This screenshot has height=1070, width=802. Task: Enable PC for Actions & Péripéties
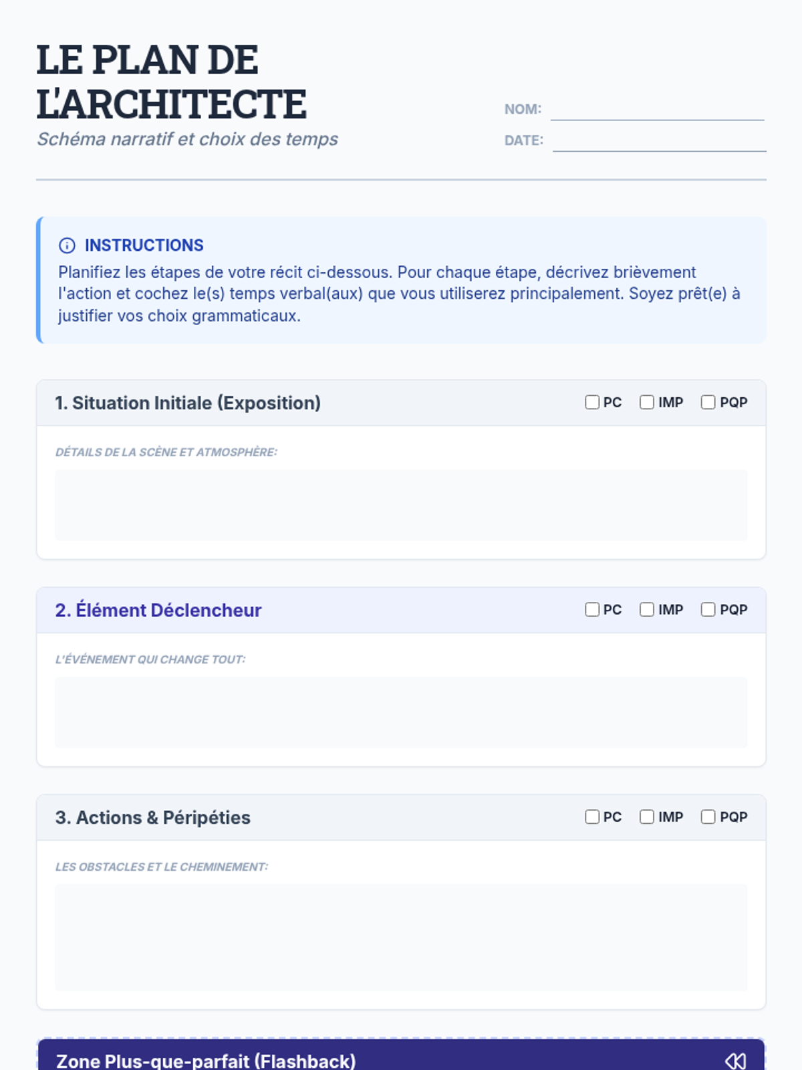592,817
